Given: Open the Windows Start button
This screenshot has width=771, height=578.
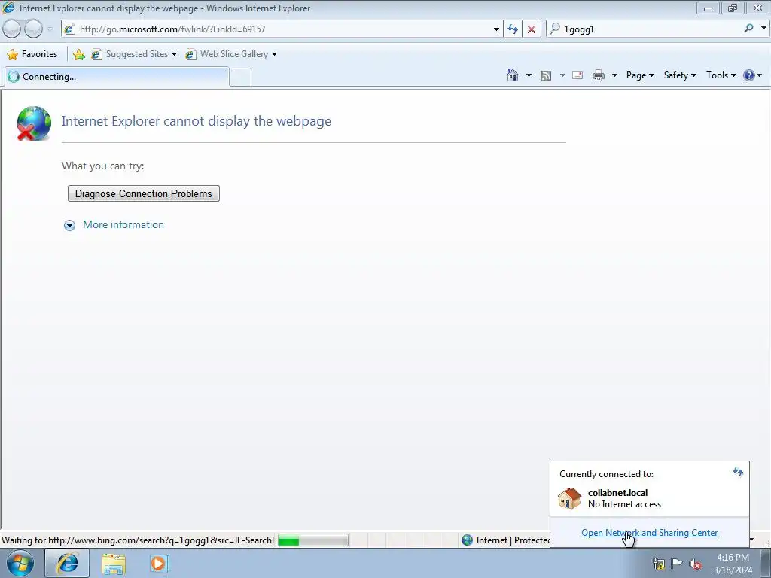Looking at the screenshot, I should pyautogui.click(x=20, y=563).
